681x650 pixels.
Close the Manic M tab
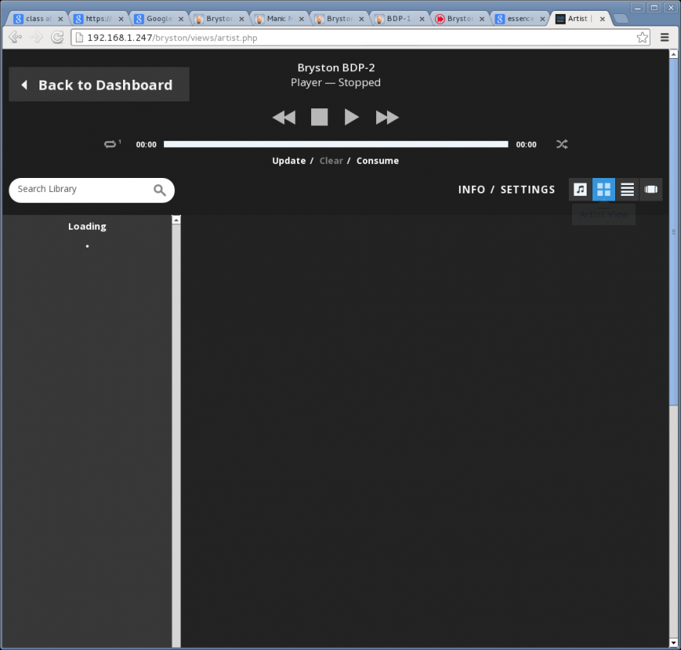tap(301, 19)
